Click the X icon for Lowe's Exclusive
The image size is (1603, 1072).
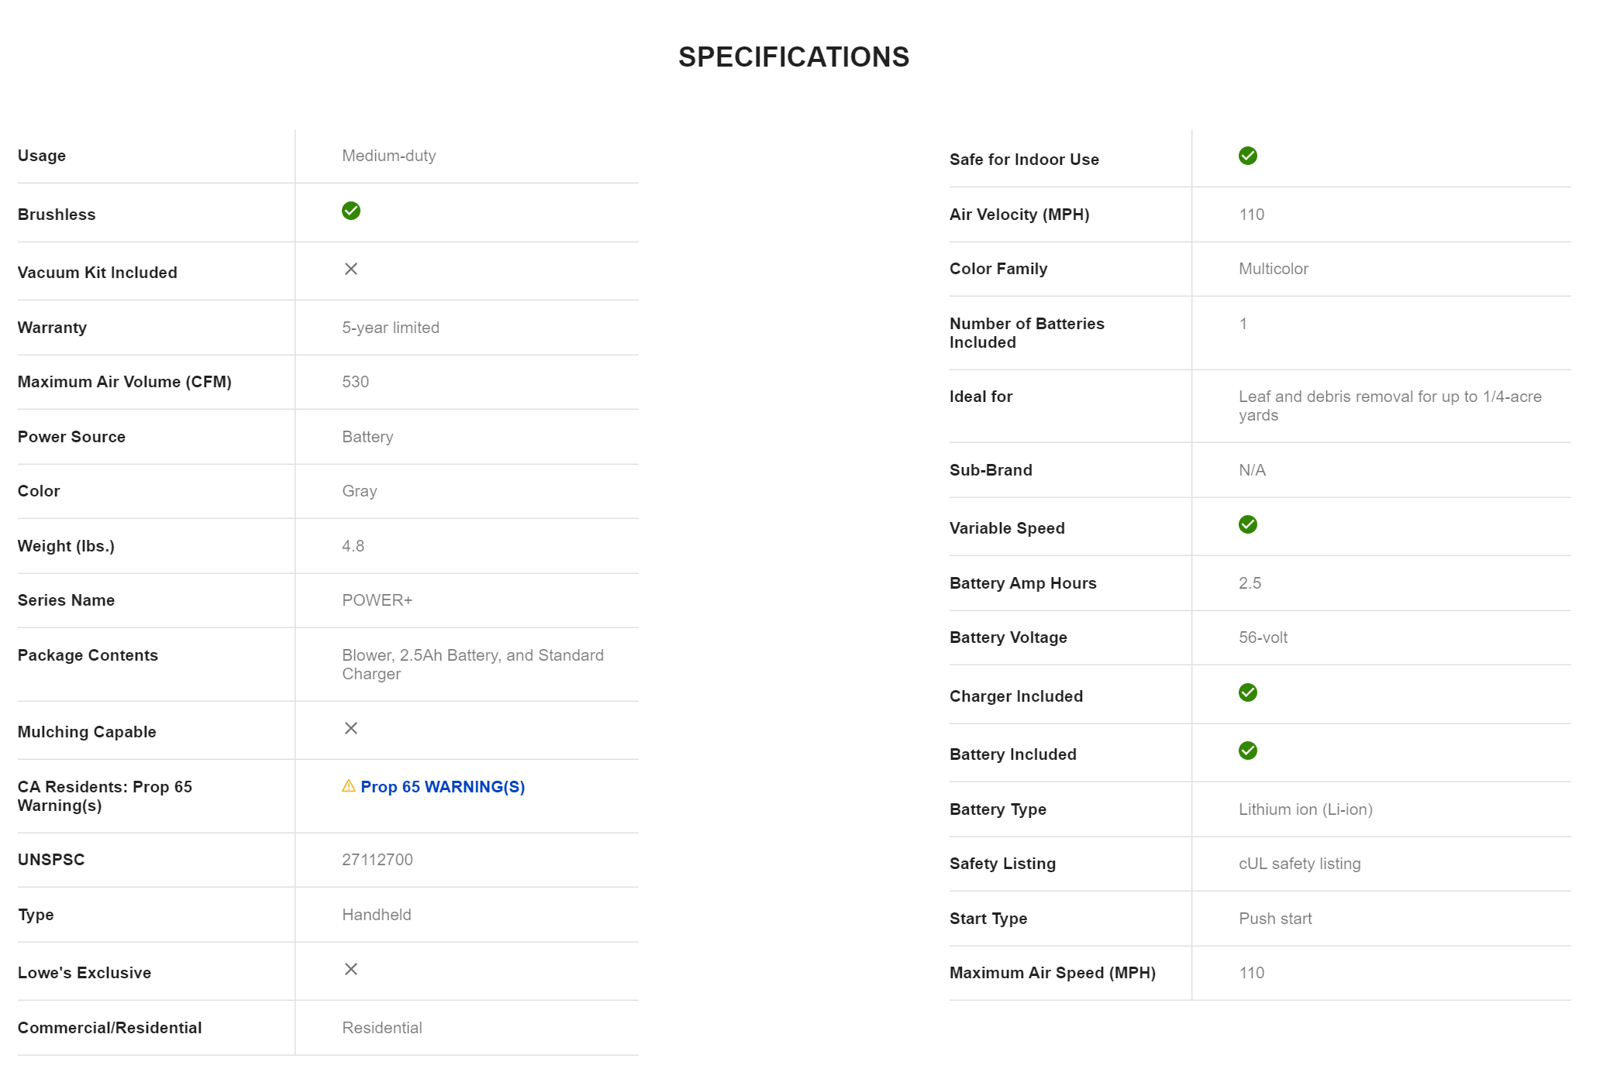(351, 969)
